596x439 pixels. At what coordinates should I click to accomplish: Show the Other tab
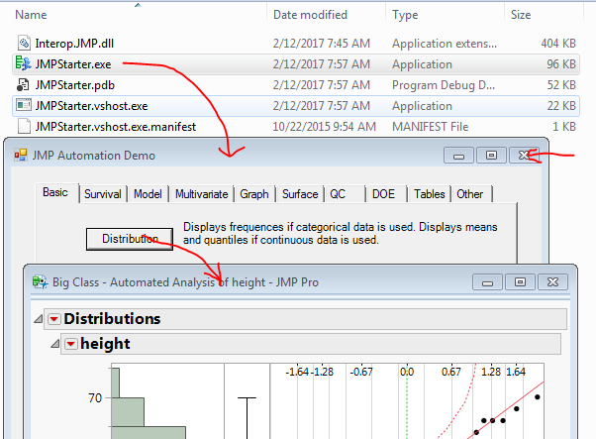(x=470, y=194)
